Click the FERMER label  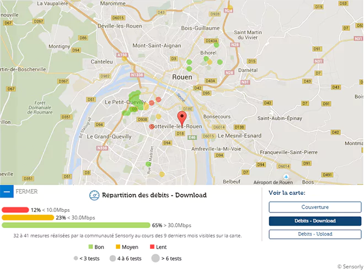26,192
